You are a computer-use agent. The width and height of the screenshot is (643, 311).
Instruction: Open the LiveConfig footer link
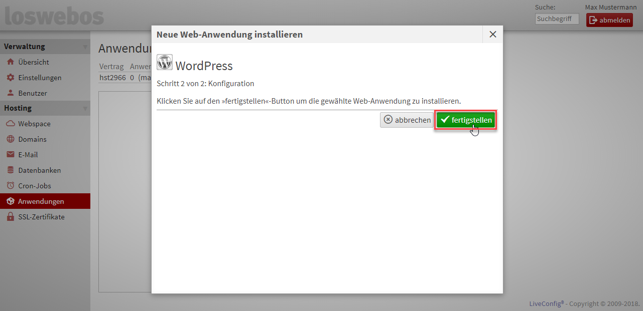(x=546, y=303)
